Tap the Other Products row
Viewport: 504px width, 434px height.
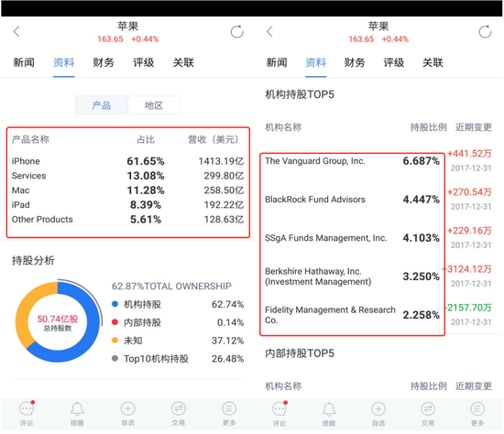point(128,220)
